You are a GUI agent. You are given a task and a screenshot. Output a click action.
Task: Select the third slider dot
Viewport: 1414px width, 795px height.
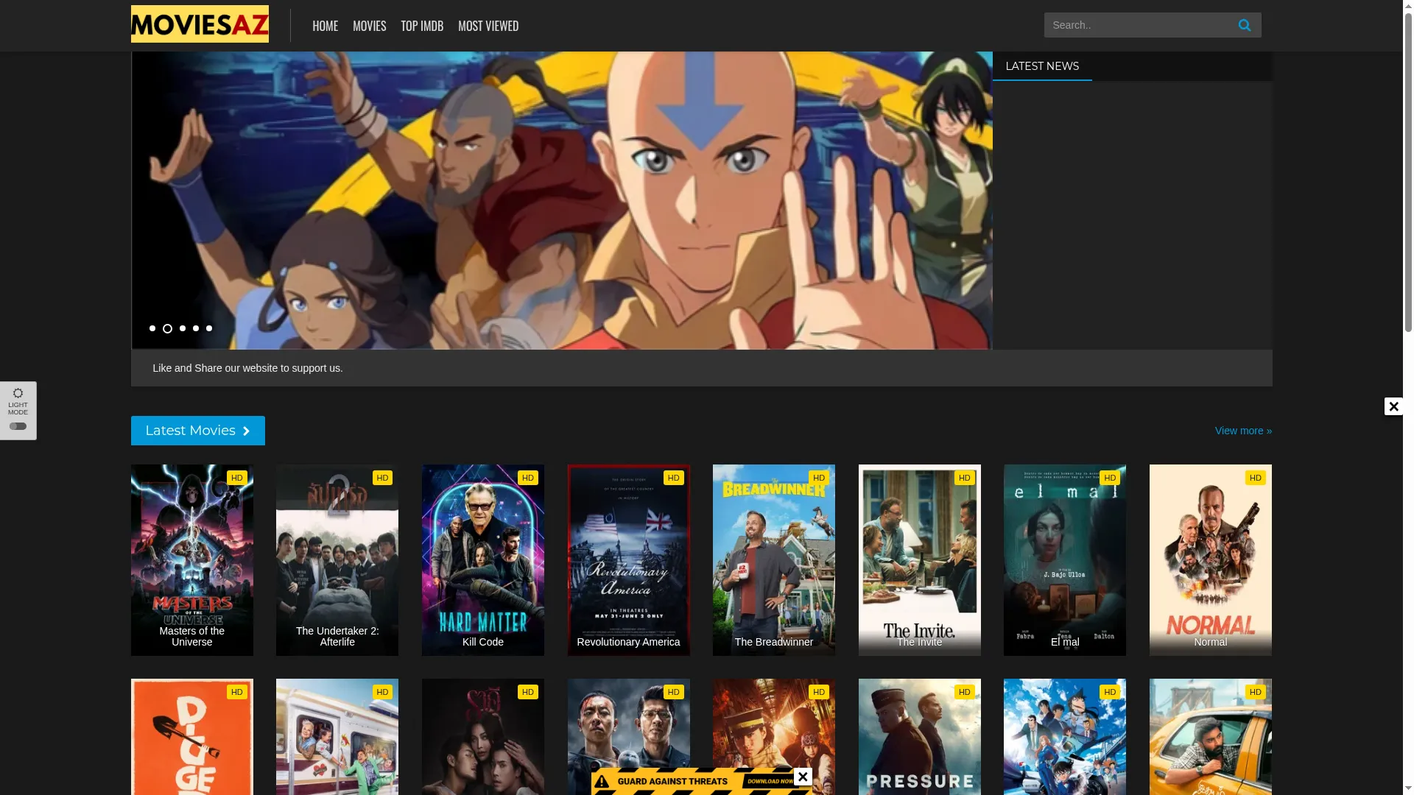coord(183,328)
